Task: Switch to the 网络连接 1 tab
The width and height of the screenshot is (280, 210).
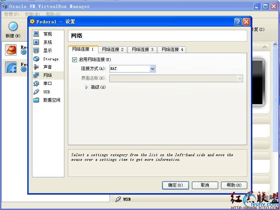Action: (x=83, y=49)
